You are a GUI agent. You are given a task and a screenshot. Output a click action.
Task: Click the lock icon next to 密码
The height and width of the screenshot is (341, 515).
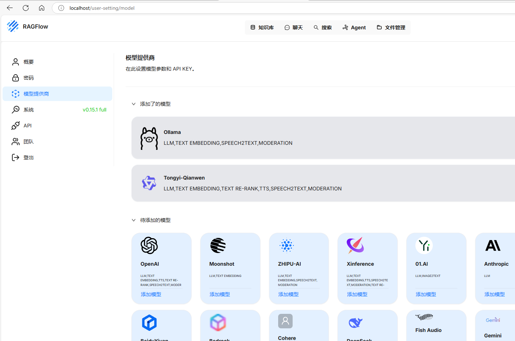16,78
